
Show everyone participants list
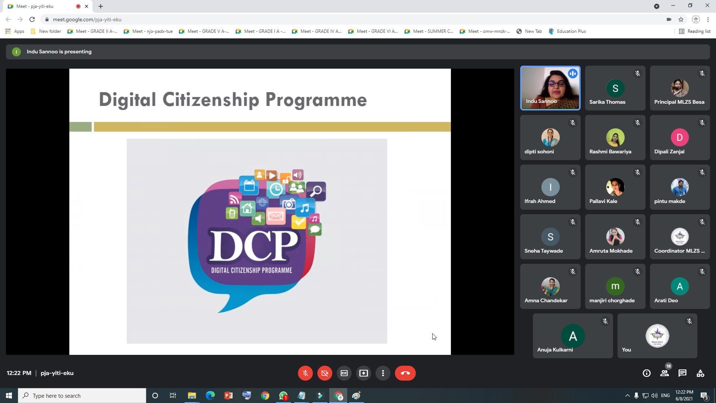pos(664,373)
